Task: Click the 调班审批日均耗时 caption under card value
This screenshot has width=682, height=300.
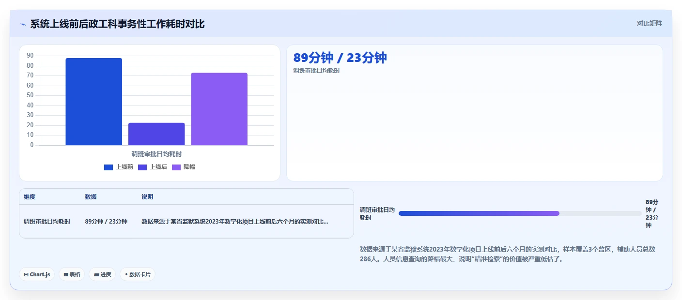Action: click(x=317, y=71)
